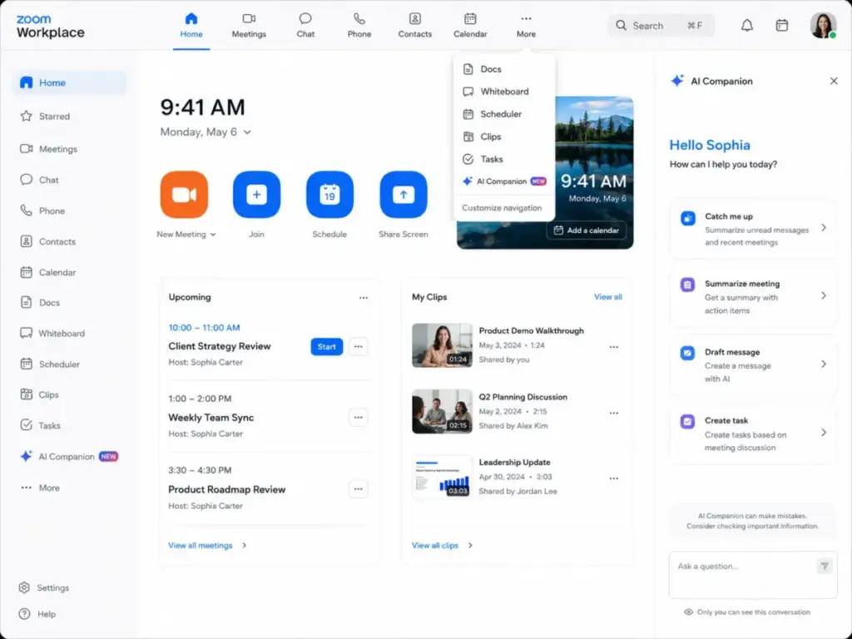Close the AI Companion panel
The image size is (852, 639).
click(x=834, y=81)
